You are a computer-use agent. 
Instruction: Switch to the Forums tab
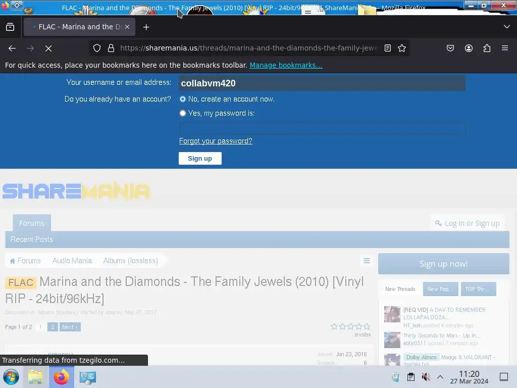pos(32,223)
